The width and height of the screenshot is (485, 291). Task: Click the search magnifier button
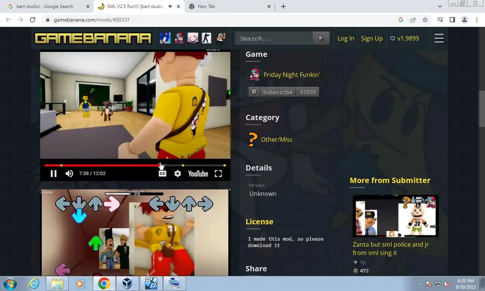point(321,38)
